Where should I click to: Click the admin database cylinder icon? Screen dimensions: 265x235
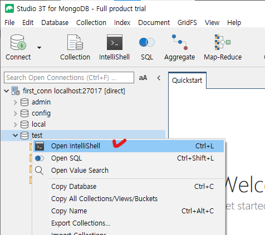pyautogui.click(x=24, y=102)
